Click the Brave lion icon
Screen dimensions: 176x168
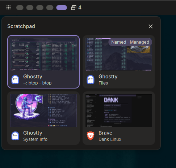[x=91, y=136]
